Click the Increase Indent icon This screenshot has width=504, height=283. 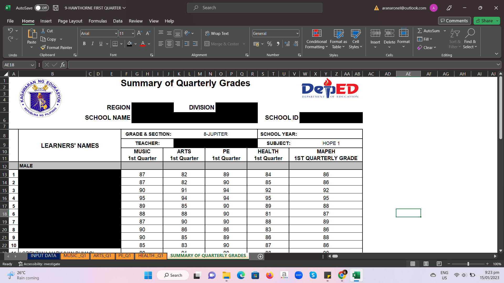195,44
